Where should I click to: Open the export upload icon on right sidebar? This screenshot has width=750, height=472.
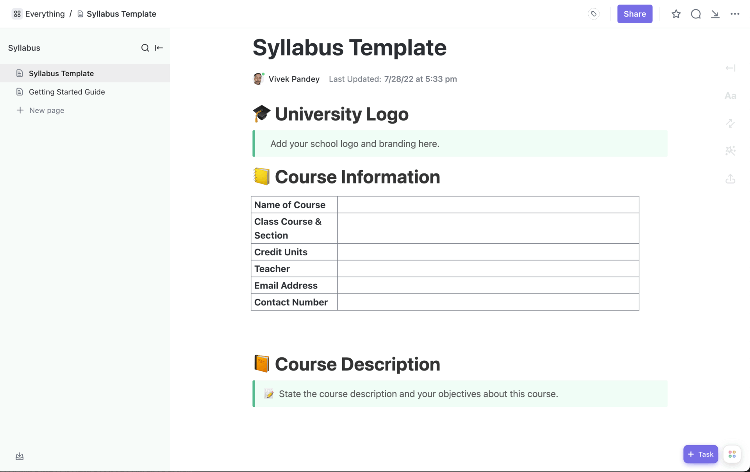coord(730,179)
